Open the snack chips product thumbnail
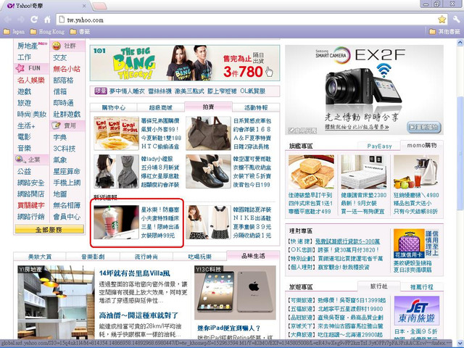This screenshot has width=464, height=348. coord(116,133)
